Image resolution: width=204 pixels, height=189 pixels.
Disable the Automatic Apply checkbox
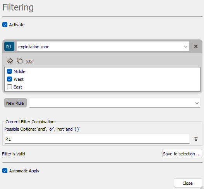(x=5, y=171)
